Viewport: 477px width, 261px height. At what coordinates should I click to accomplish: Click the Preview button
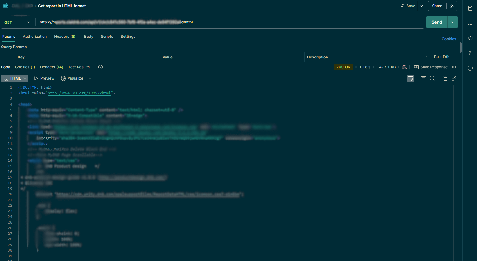pyautogui.click(x=44, y=78)
